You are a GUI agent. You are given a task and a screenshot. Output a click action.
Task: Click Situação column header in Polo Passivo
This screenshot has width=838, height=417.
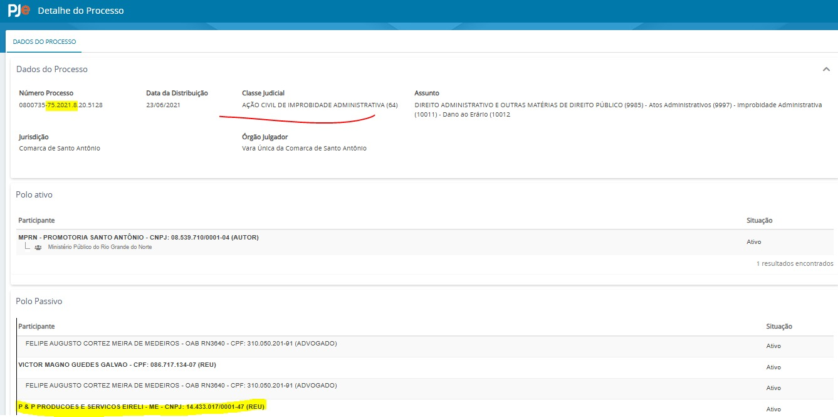pyautogui.click(x=779, y=327)
